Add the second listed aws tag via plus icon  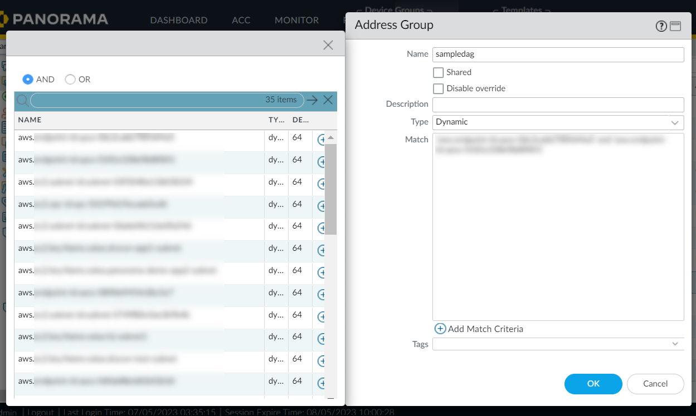click(322, 162)
